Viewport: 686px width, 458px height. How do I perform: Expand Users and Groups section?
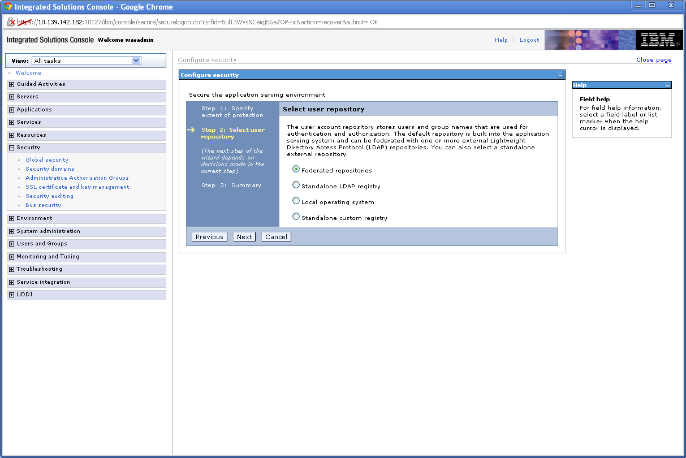tap(11, 244)
